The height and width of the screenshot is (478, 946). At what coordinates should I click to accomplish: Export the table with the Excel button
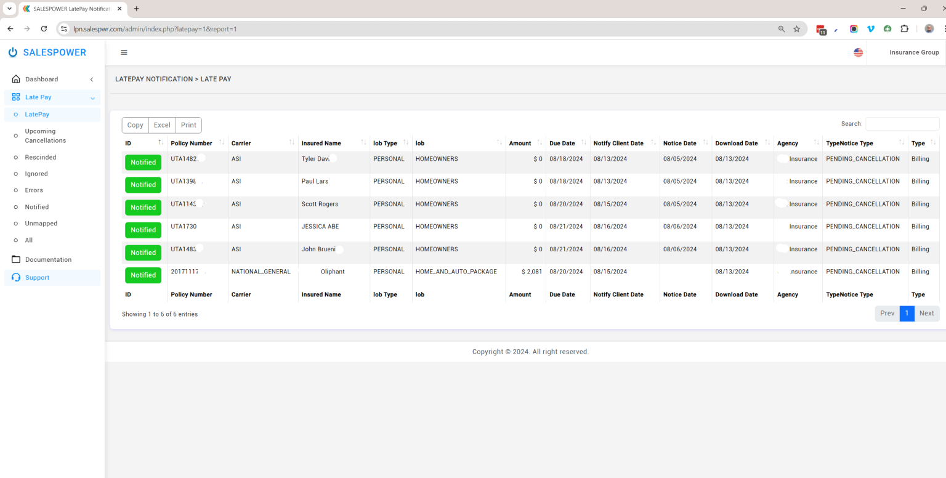(x=162, y=125)
